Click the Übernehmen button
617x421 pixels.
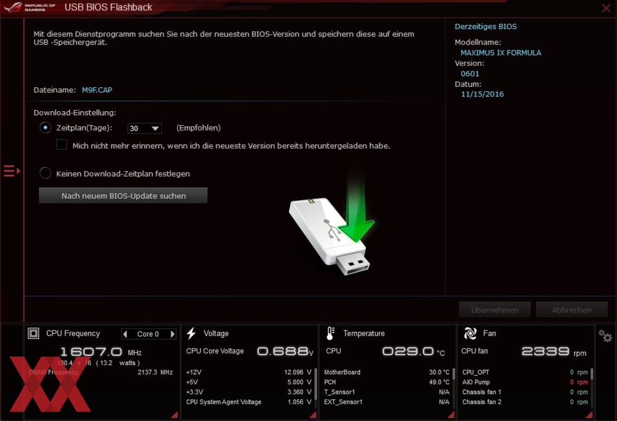(495, 310)
